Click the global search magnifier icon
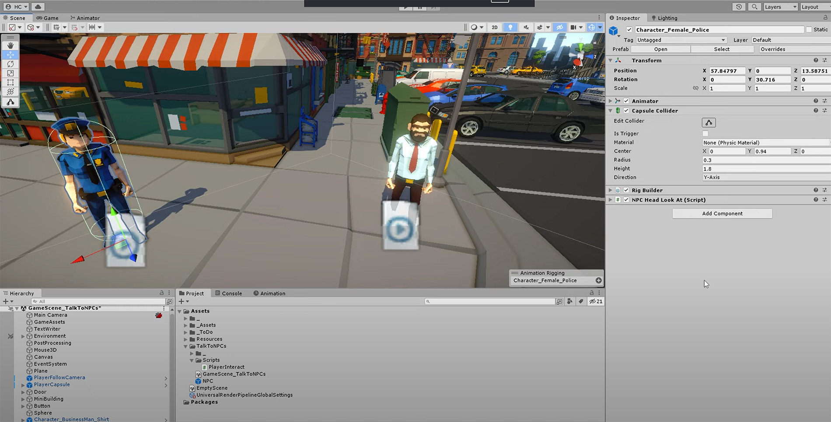Image resolution: width=831 pixels, height=422 pixels. pos(754,7)
